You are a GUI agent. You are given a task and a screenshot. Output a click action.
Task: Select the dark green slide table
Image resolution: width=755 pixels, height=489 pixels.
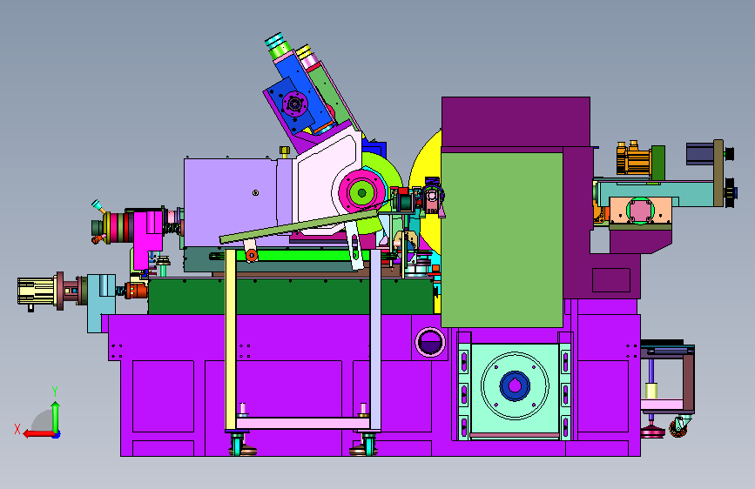292,296
